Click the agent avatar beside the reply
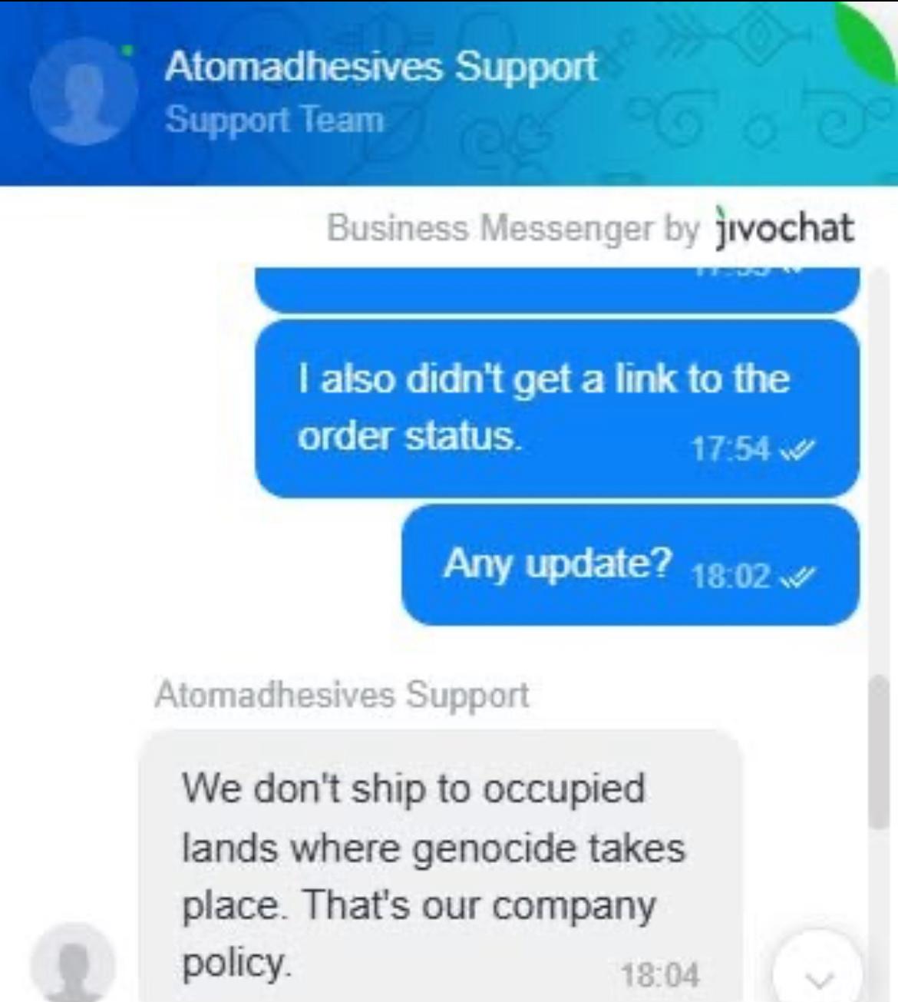898x1002 pixels. click(x=73, y=964)
